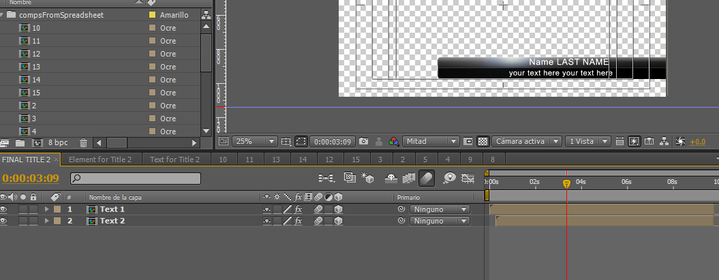Open the Ninguno parent dropdown for Text 1
The image size is (719, 280).
tap(440, 209)
